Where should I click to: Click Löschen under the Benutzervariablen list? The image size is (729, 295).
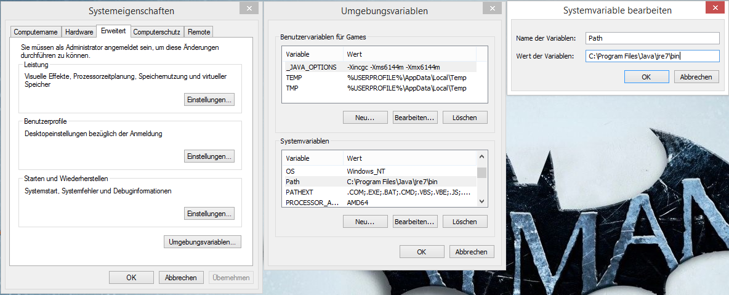pyautogui.click(x=465, y=117)
